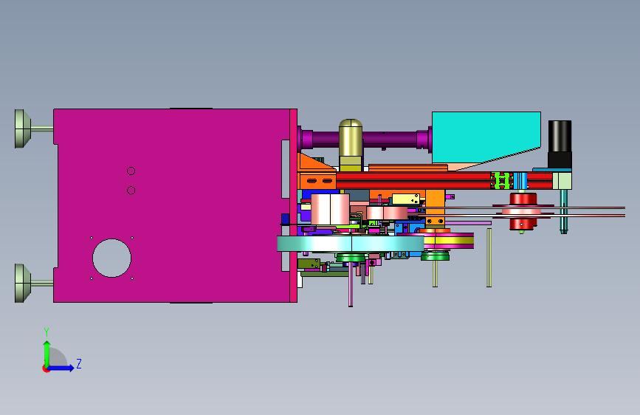Select the small yellow box component
Viewport: 640px width, 415px height.
tap(406, 199)
